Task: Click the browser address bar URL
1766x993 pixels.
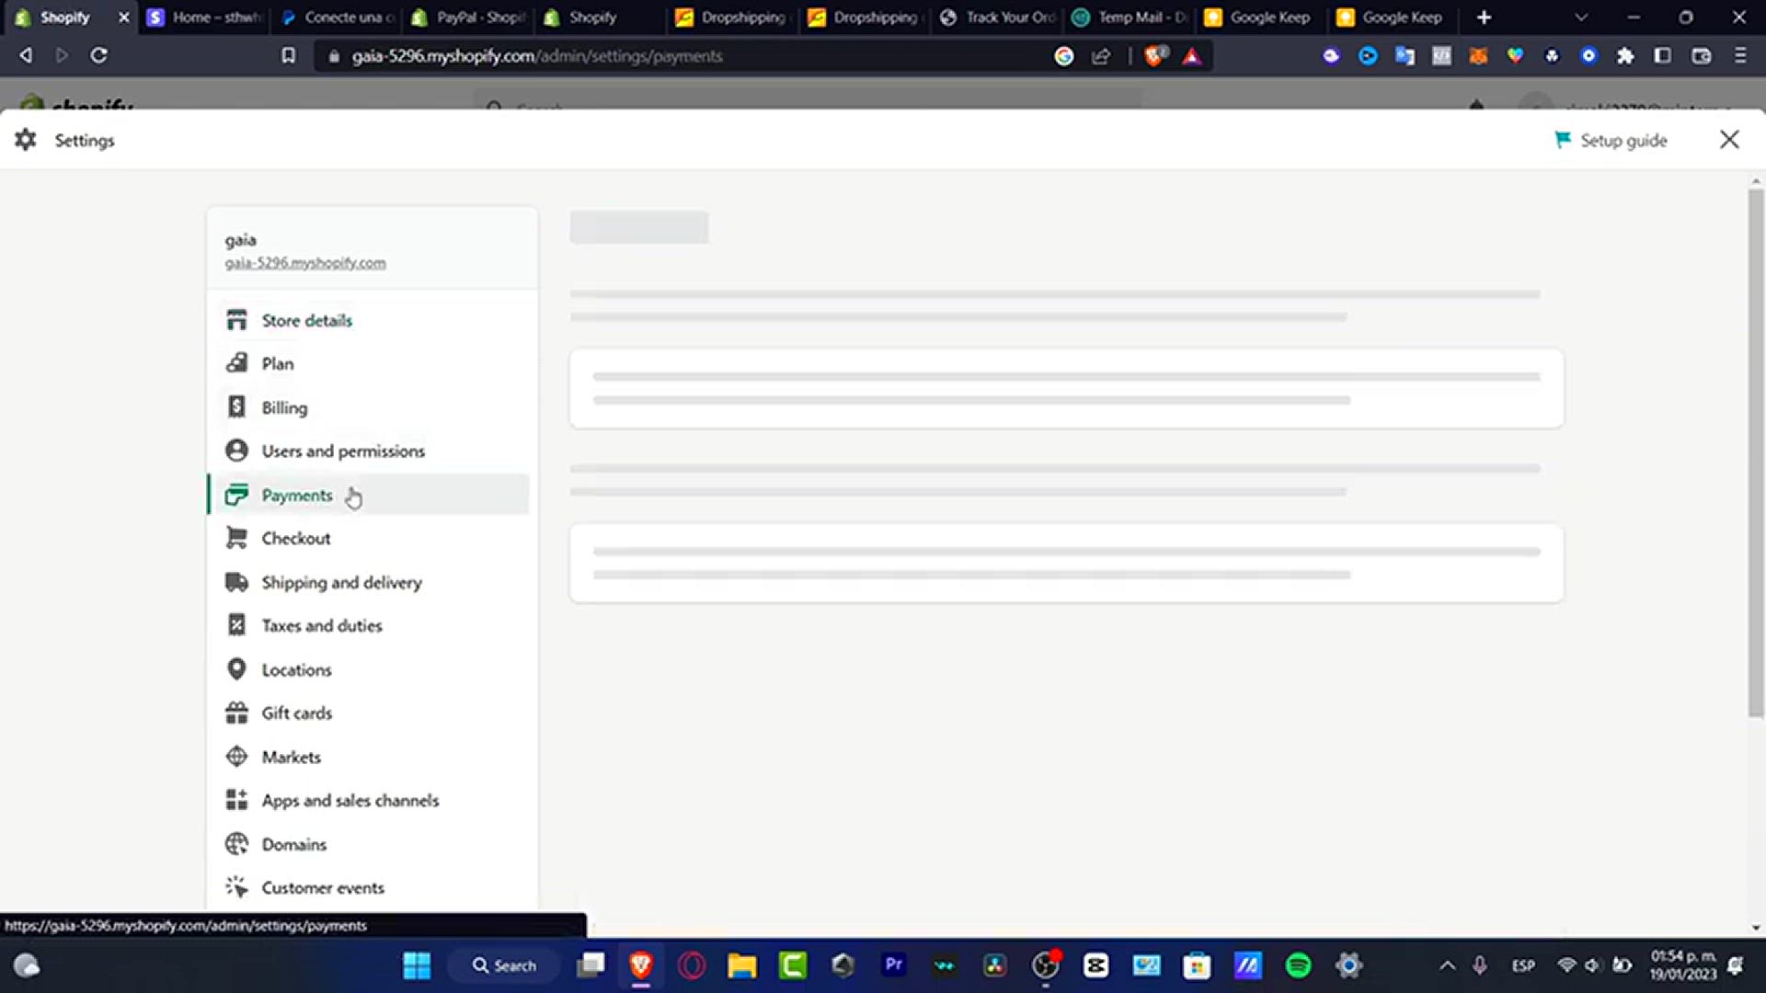Action: tap(537, 56)
